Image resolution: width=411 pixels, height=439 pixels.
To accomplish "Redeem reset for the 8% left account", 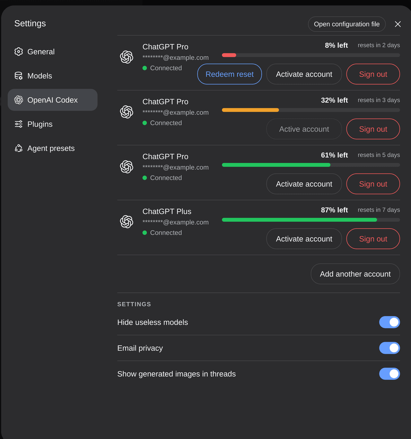I will 230,74.
